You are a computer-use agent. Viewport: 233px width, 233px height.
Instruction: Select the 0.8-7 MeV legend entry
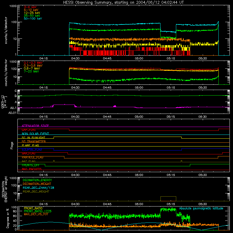coord(32,68)
